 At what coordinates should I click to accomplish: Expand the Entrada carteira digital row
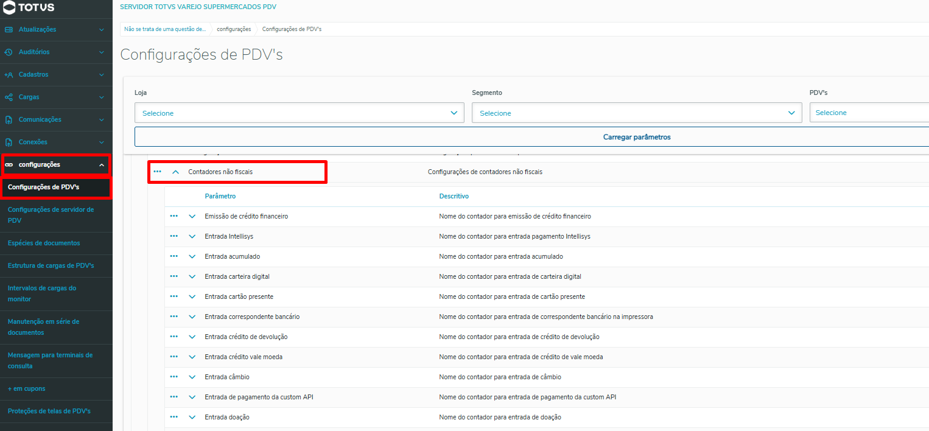tap(192, 276)
